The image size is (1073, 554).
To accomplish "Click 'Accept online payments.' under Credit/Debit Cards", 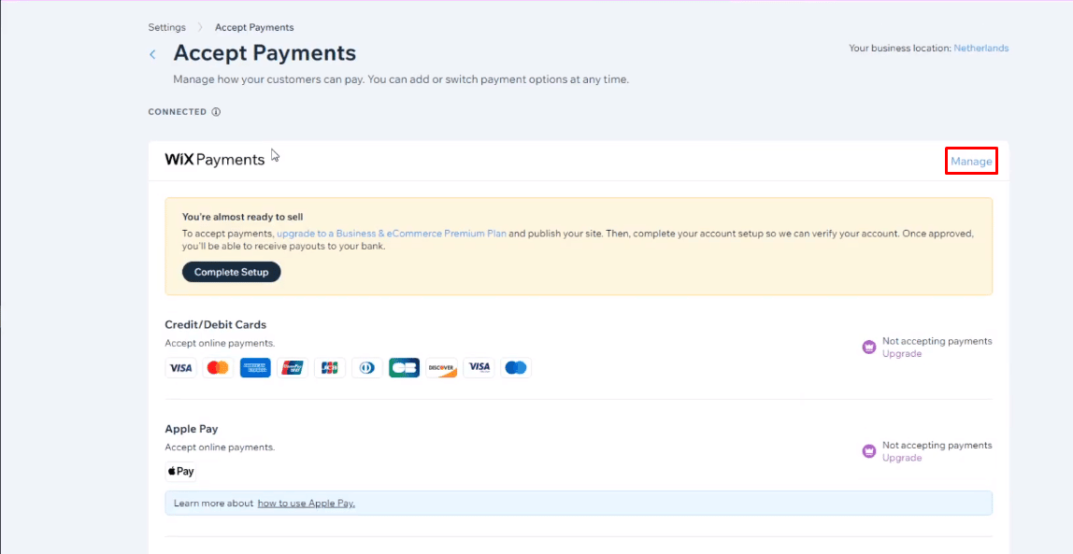I will [220, 343].
